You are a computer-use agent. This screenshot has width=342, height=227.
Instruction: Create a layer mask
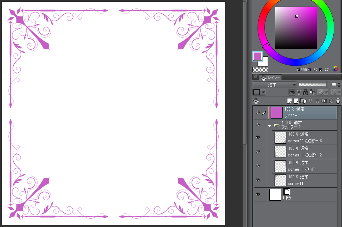tap(324, 101)
